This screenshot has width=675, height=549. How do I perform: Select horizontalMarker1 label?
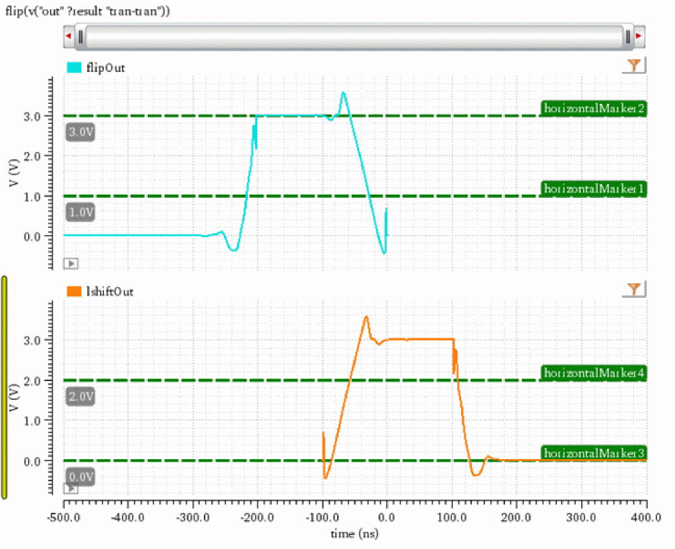point(594,189)
